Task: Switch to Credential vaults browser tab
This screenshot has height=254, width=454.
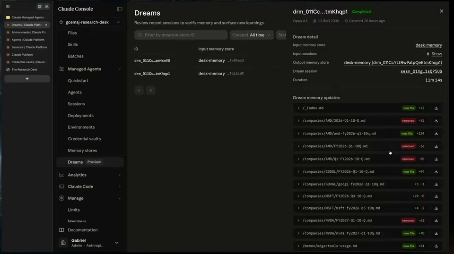Action: point(27,62)
